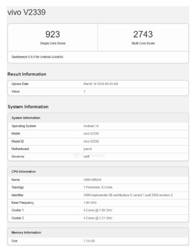Select the 'Android 14' value
The height and width of the screenshot is (251, 194).
[91, 126]
